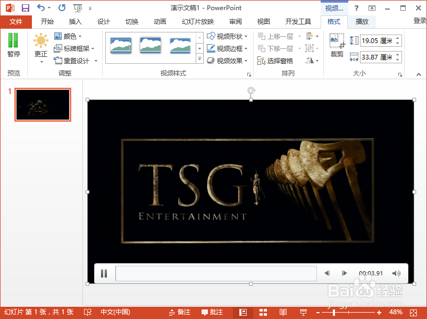Screen dimensions: 427x319
Task: Click the Save icon in Quick Access Toolbar
Action: point(24,7)
